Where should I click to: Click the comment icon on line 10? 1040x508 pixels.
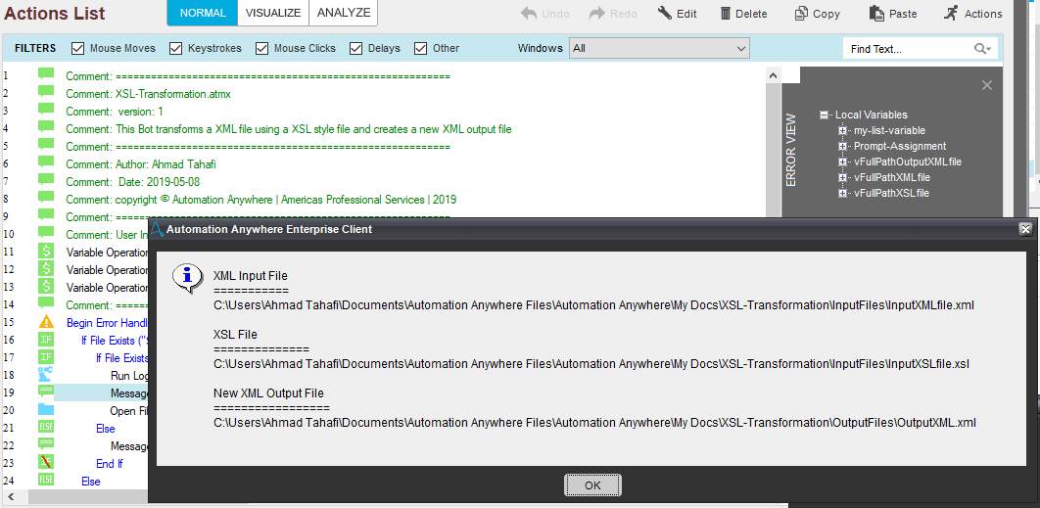[46, 231]
